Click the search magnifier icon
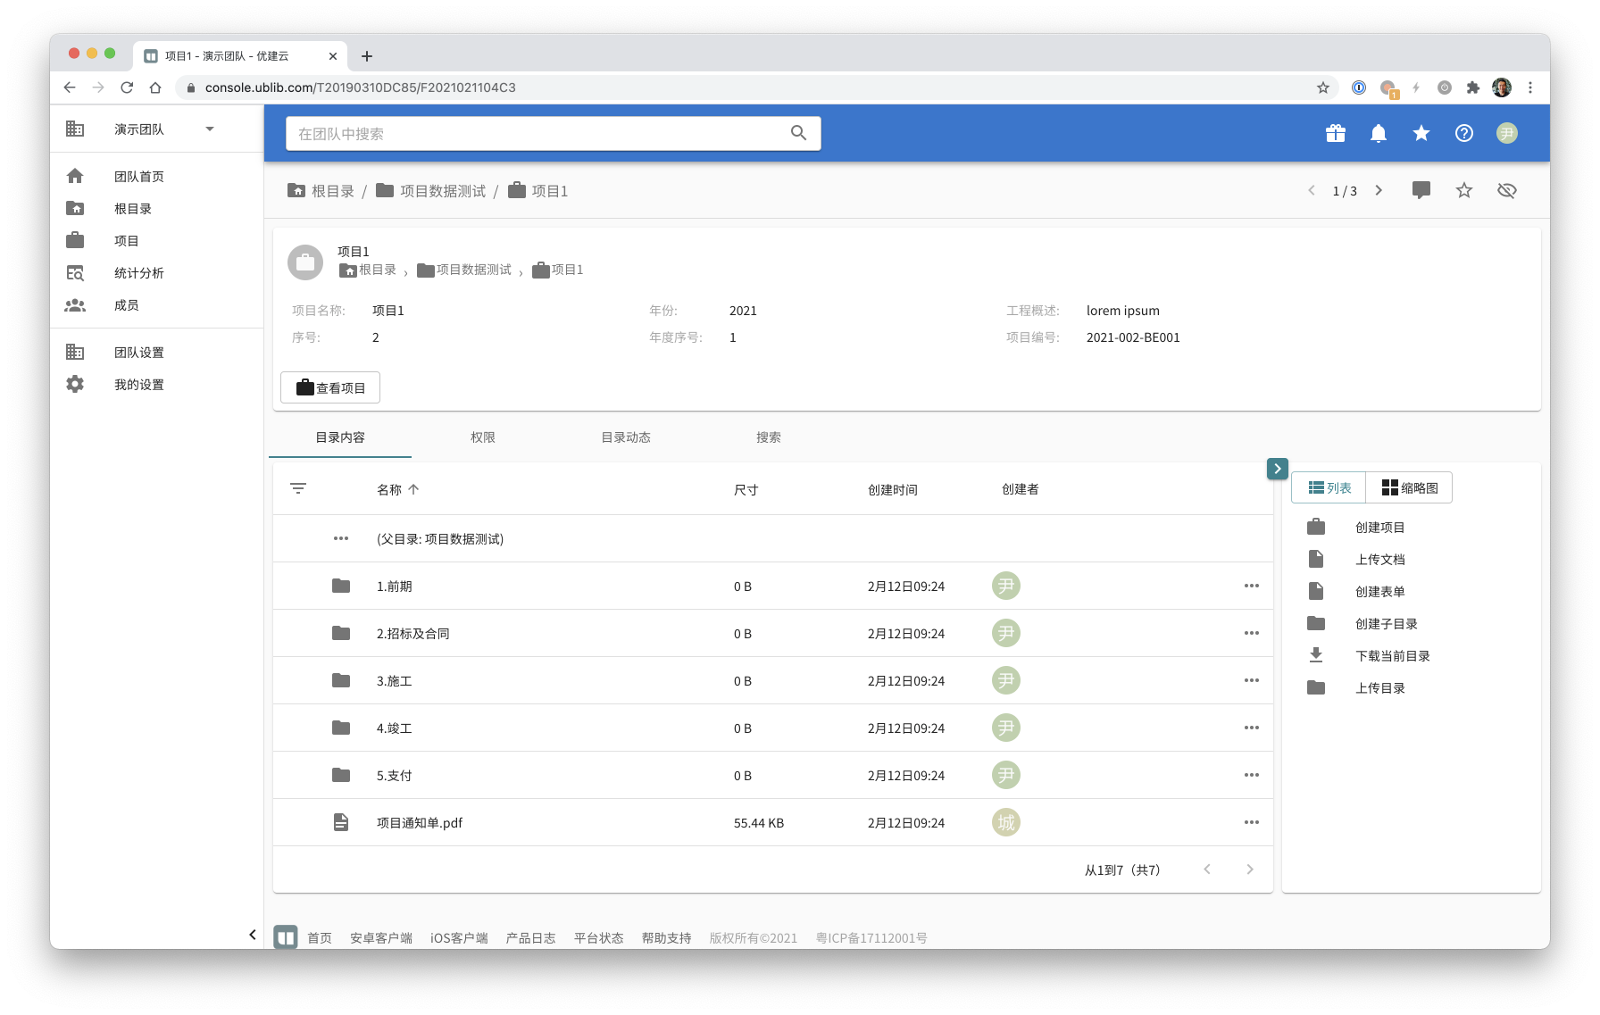This screenshot has width=1600, height=1015. [x=798, y=133]
